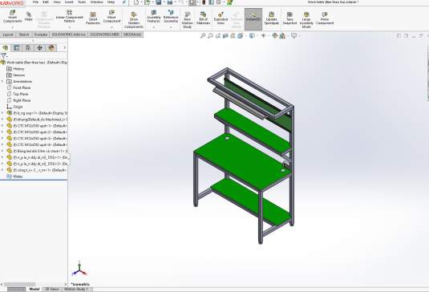Open the DisplayManager color tab
Screen dimensions: 429x292
[51, 48]
